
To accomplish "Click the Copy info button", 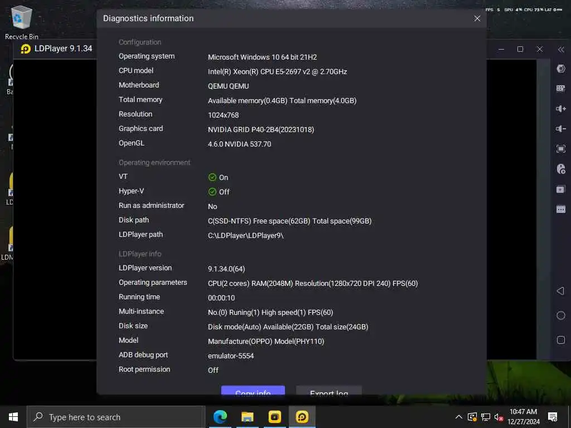I will 253,390.
